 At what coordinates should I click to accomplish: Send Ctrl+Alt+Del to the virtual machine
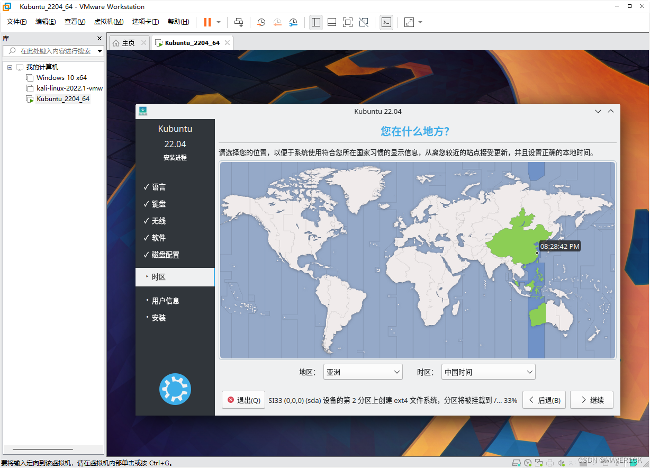239,22
